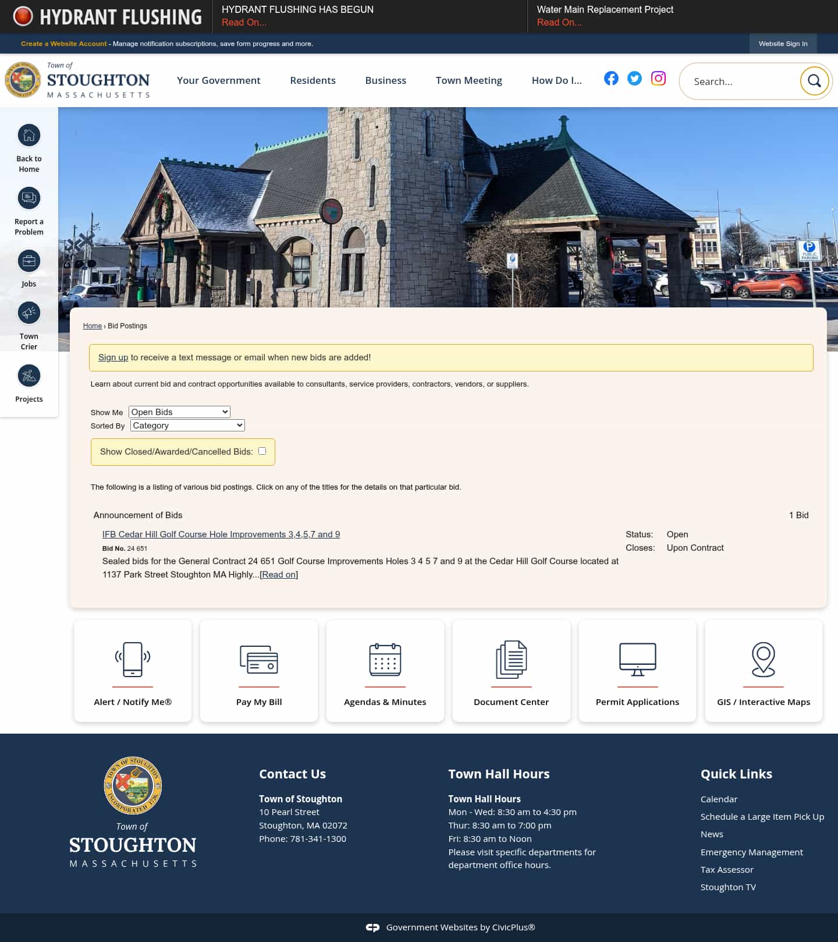Open the Residents menu
The image size is (838, 942).
tap(313, 80)
